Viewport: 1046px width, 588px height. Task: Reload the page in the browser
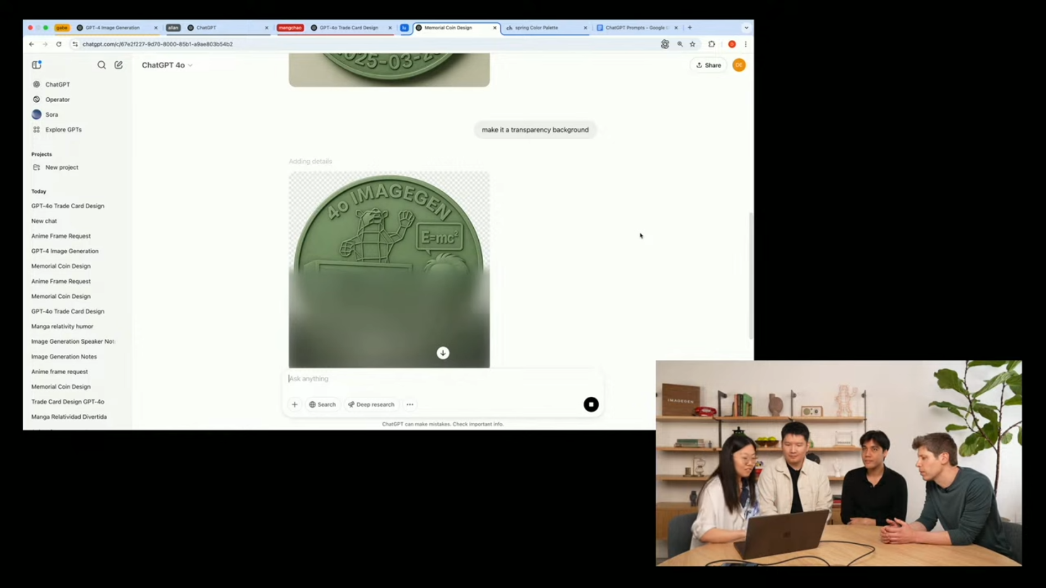point(59,44)
